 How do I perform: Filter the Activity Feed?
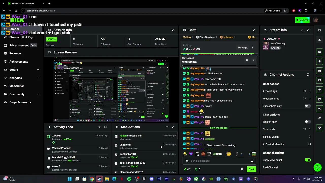[x=99, y=127]
